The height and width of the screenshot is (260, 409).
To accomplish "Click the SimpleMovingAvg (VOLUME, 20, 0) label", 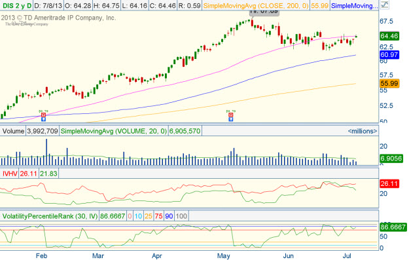I will [113, 131].
